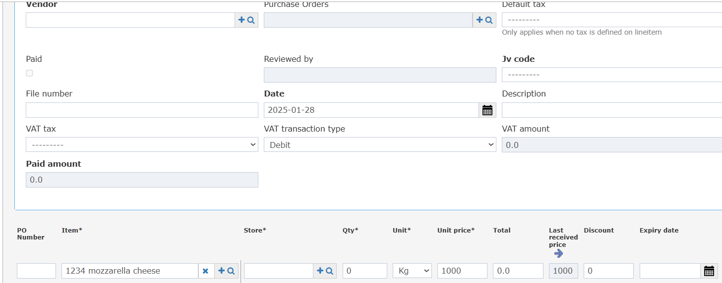Select the Qty field of the line item
Viewport: 722px width, 283px height.
365,271
